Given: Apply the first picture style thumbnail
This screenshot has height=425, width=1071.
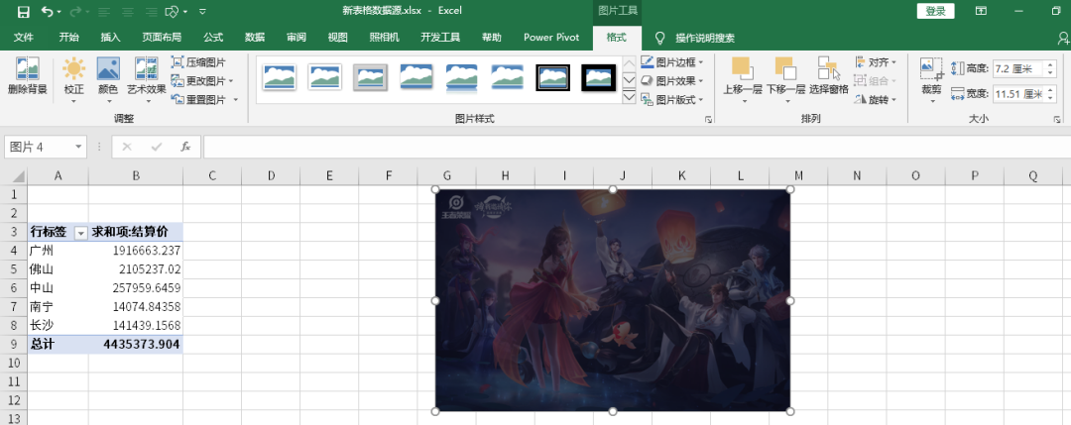Looking at the screenshot, I should [x=280, y=78].
